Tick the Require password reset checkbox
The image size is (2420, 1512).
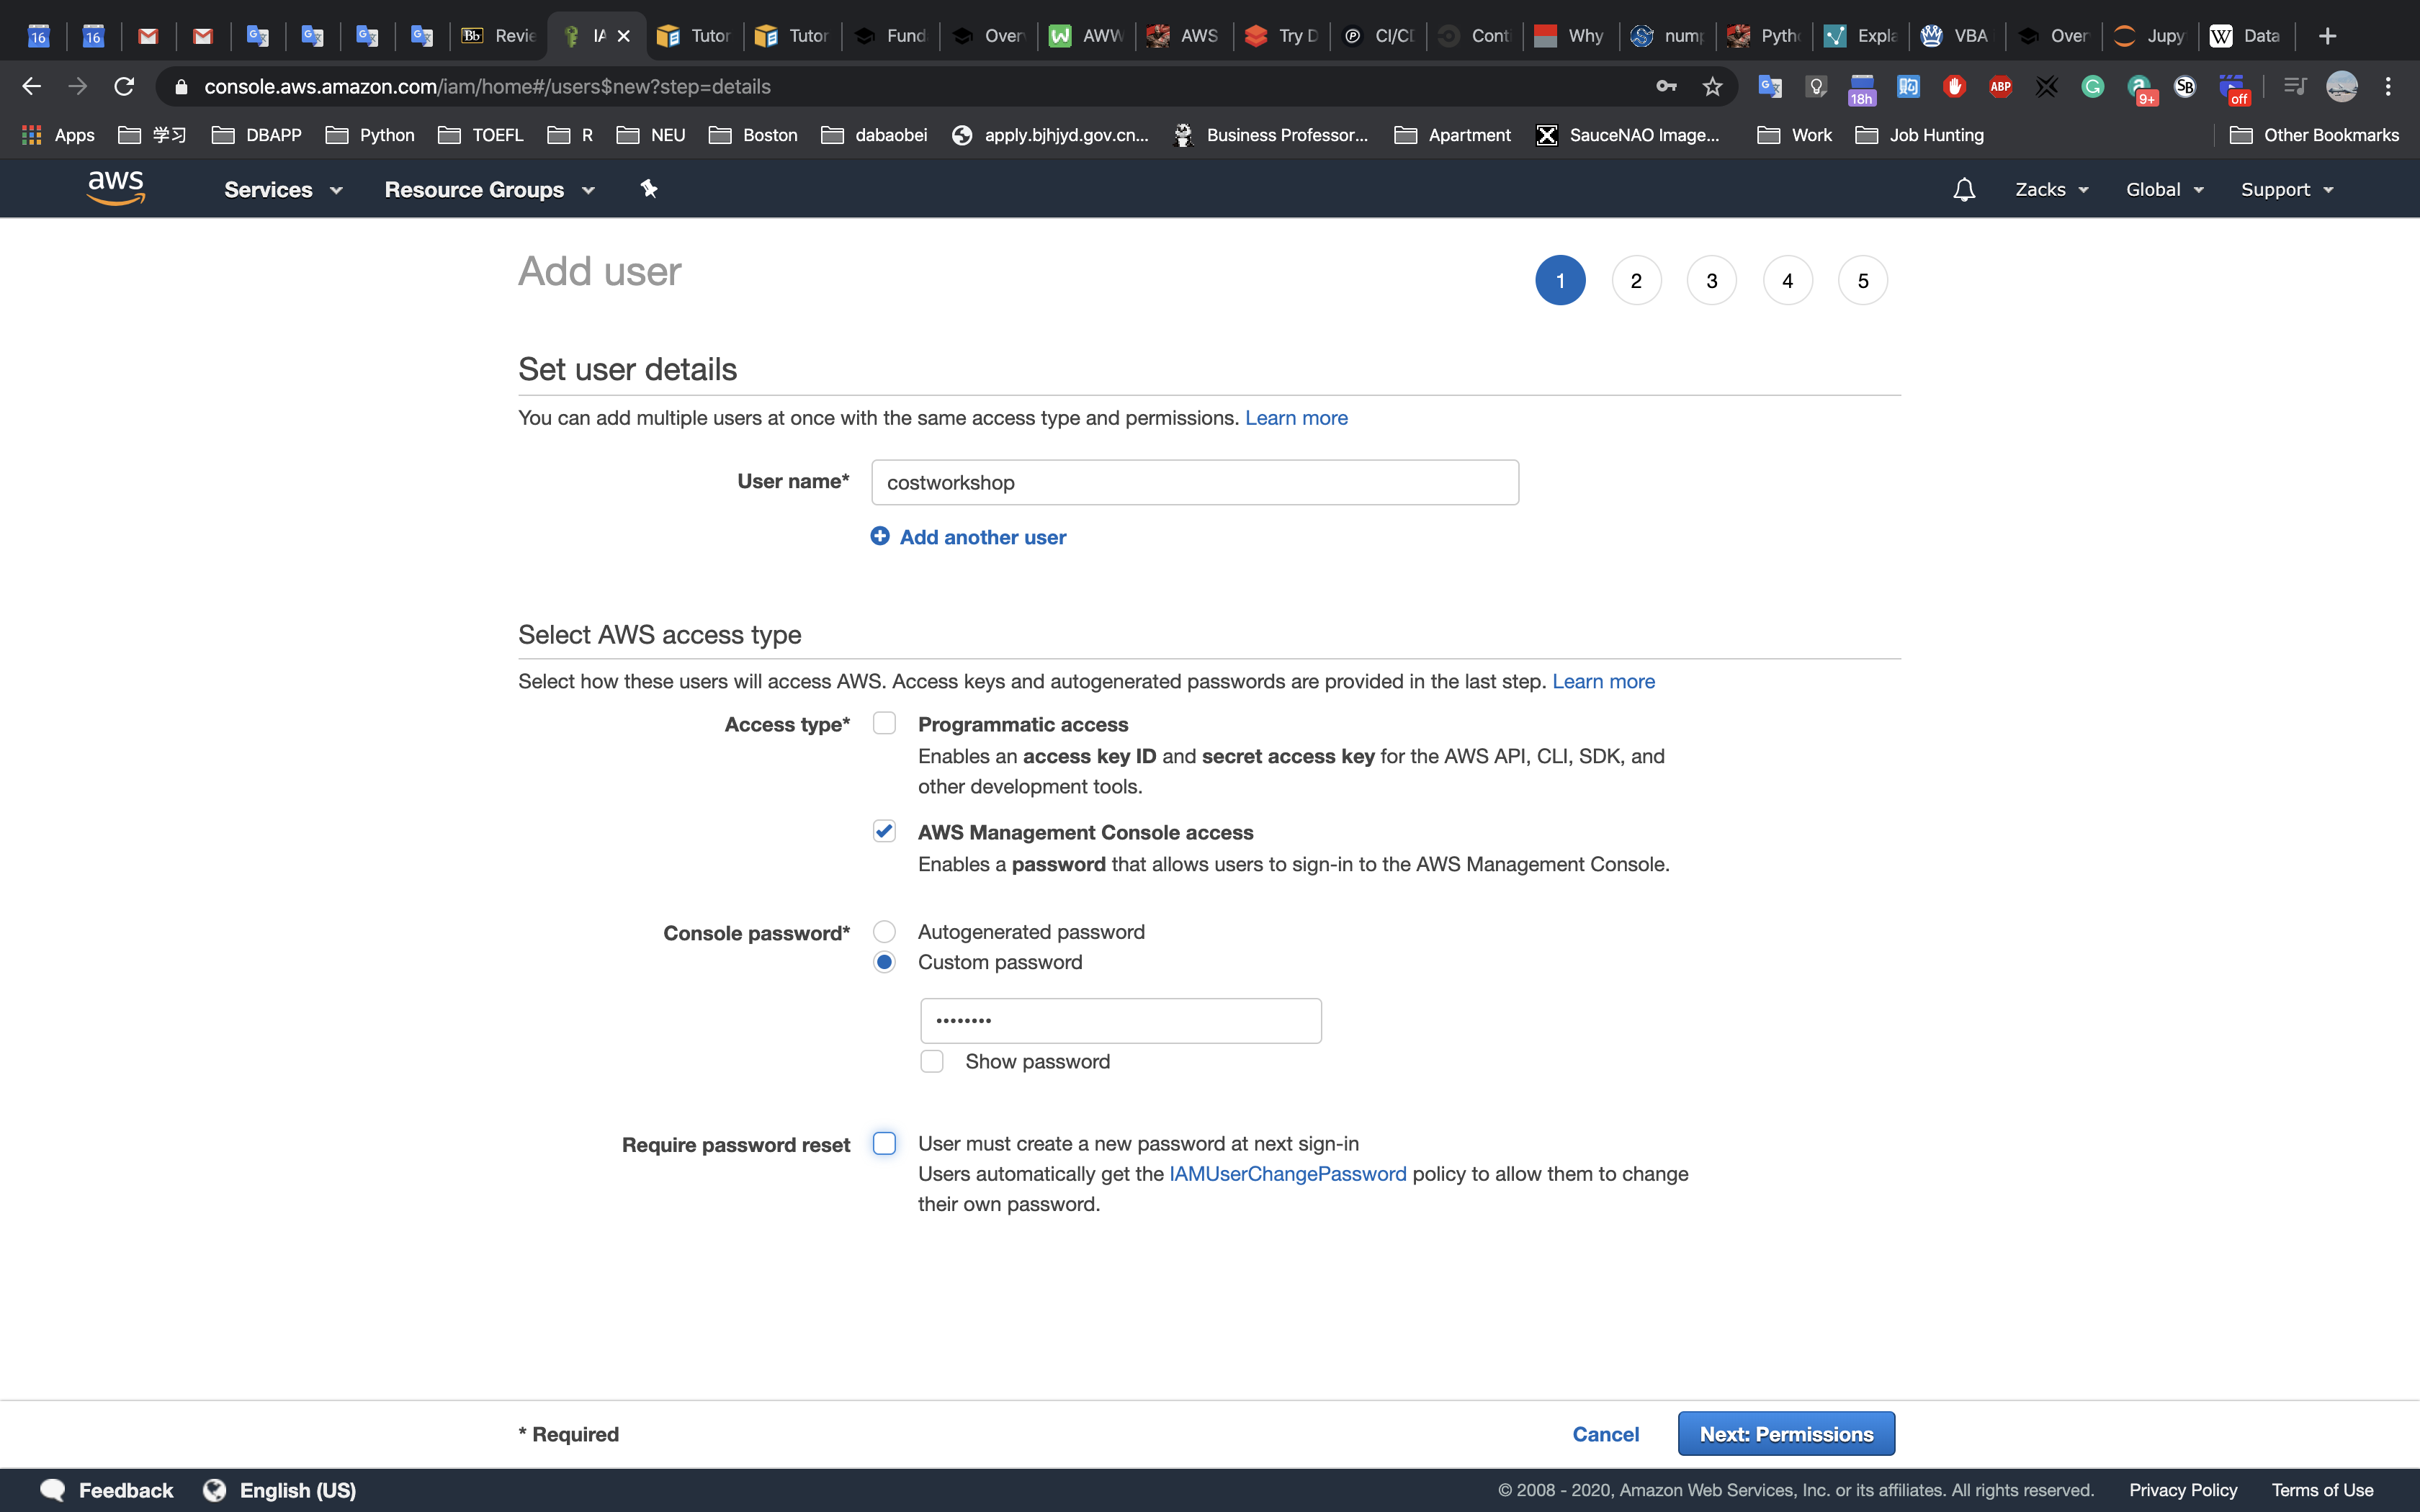point(884,1143)
